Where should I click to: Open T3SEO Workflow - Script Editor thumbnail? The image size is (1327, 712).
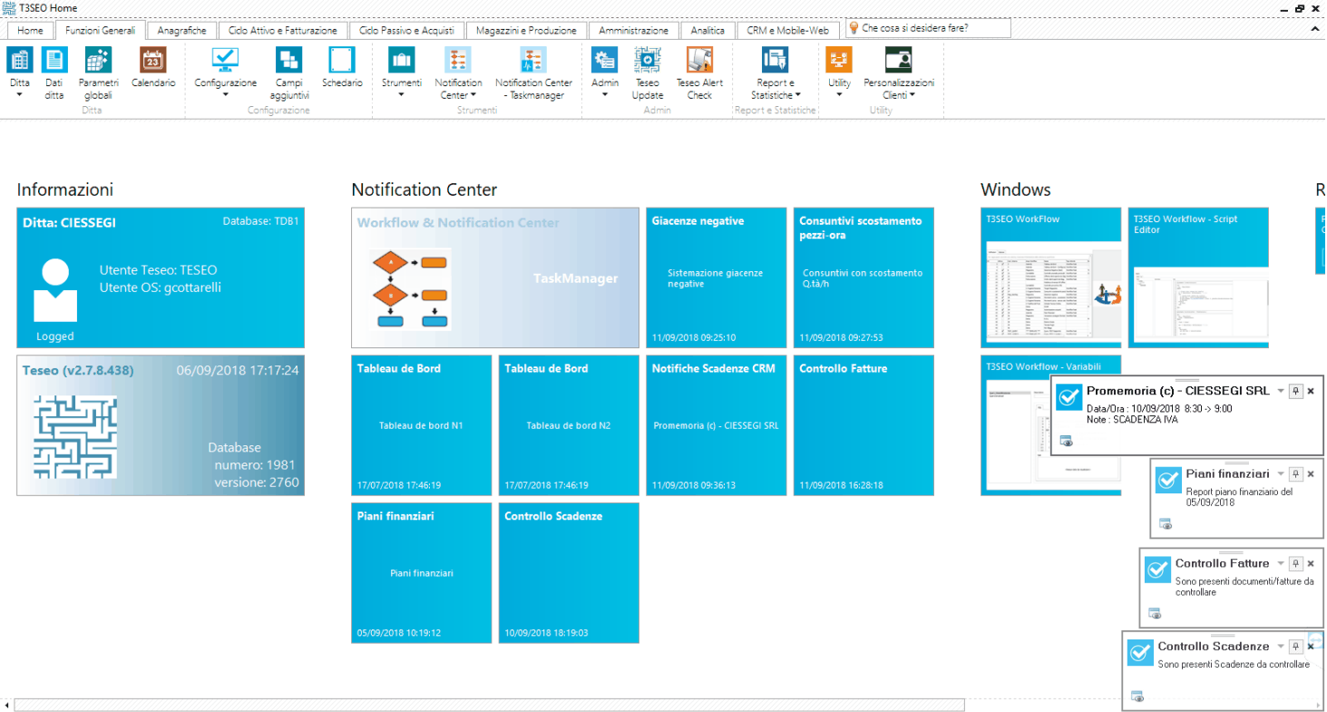point(1198,278)
